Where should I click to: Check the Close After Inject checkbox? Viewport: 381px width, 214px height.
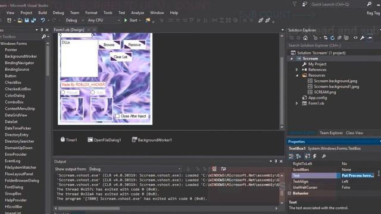pos(117,117)
